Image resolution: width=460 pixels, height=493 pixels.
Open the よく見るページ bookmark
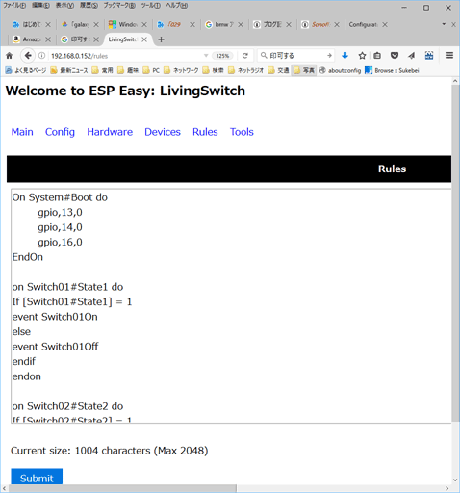click(x=26, y=70)
